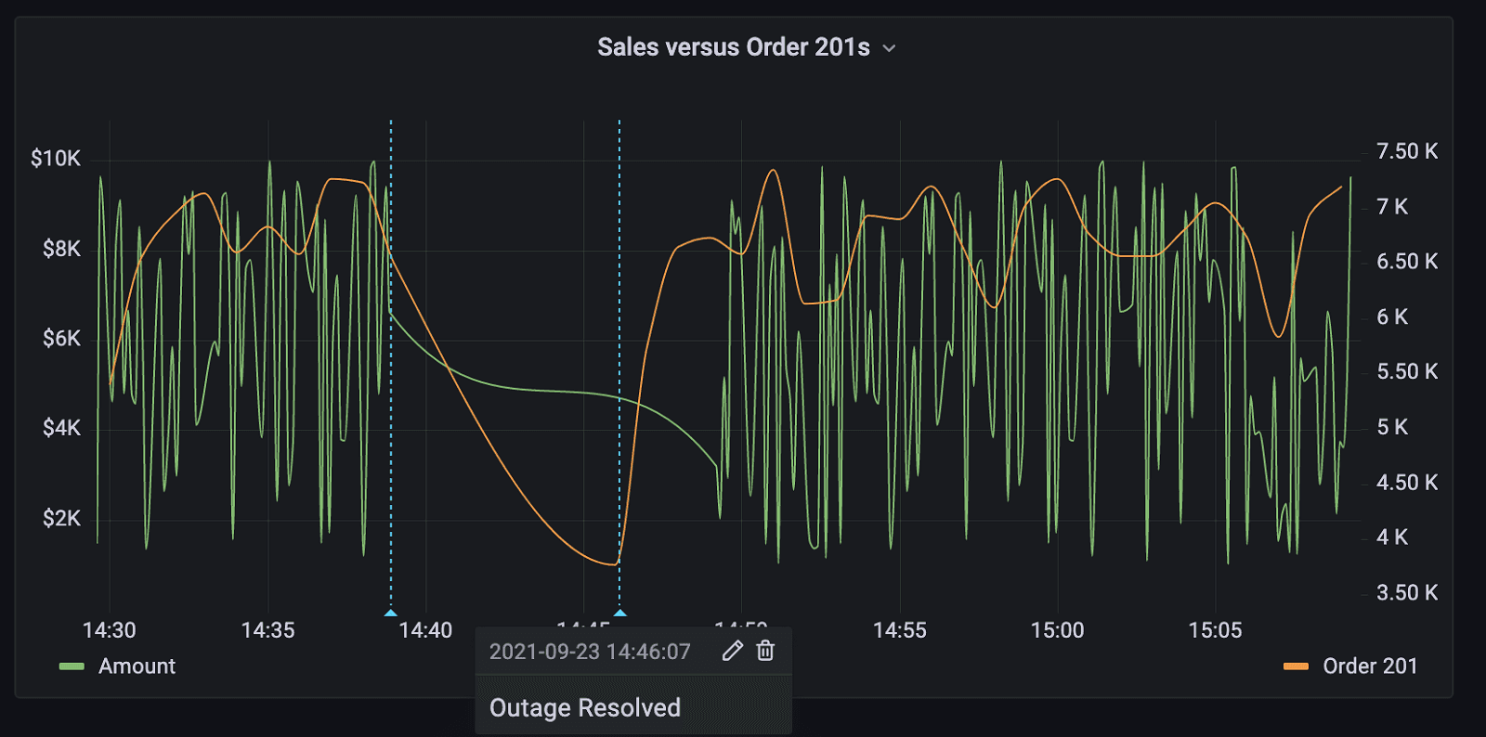Click the "Outage Resolved" annotation text
Viewport: 1486px width, 737px height.
585,708
